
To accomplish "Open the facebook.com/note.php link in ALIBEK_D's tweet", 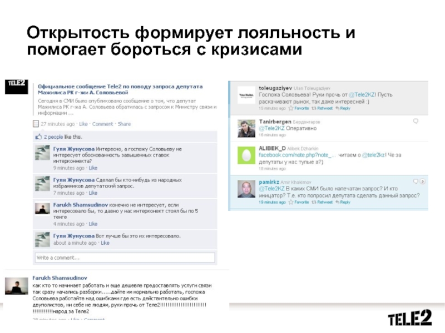I will (x=297, y=155).
